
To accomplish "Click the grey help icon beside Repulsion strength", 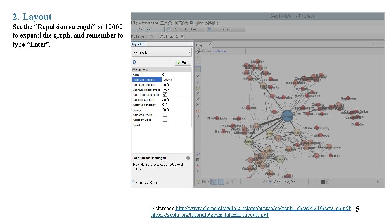I will point(188,158).
